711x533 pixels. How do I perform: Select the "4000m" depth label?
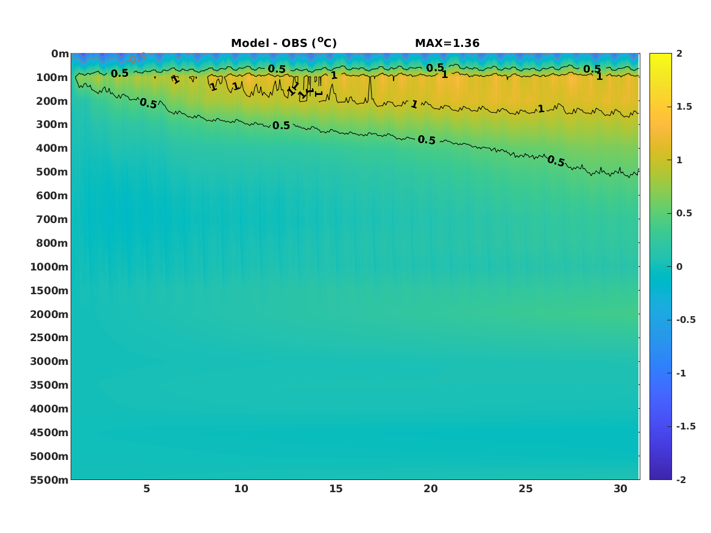[49, 409]
